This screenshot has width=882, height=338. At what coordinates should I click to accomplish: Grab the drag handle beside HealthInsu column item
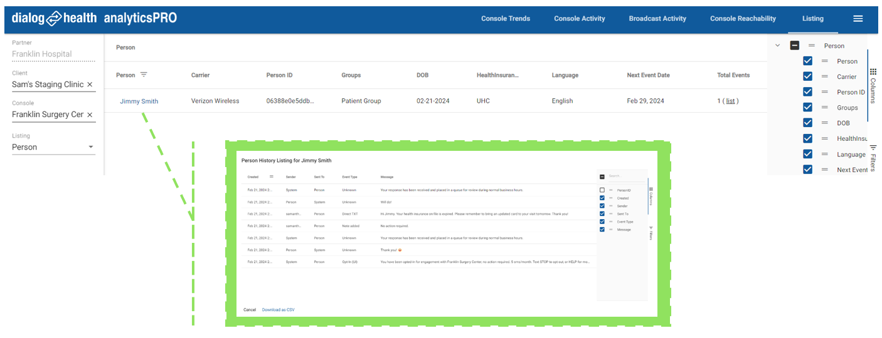(825, 138)
